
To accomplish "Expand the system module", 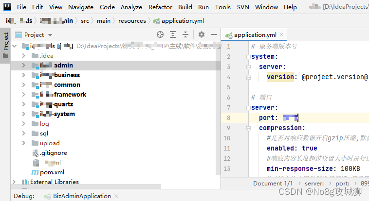I will [x=23, y=114].
